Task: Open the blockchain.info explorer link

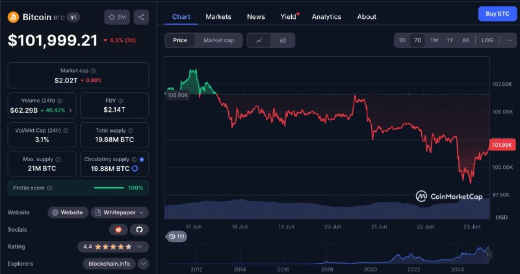Action: pos(109,264)
